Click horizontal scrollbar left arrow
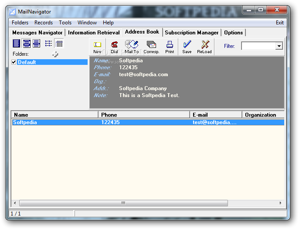Screen dimensions: 299x229 (15, 203)
